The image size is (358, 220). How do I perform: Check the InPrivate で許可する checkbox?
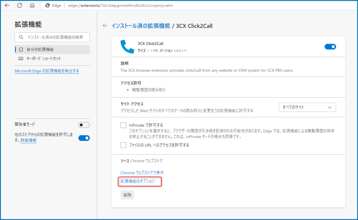(x=123, y=125)
